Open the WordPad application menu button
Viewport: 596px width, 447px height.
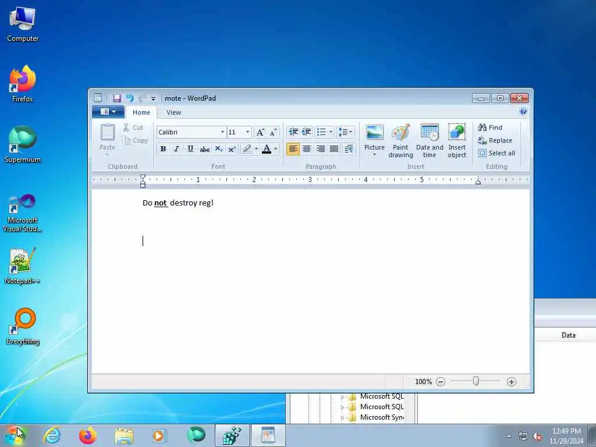[x=108, y=112]
